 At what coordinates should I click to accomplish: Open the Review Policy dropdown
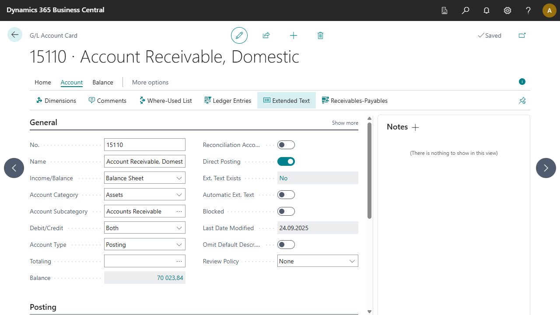[x=318, y=261]
